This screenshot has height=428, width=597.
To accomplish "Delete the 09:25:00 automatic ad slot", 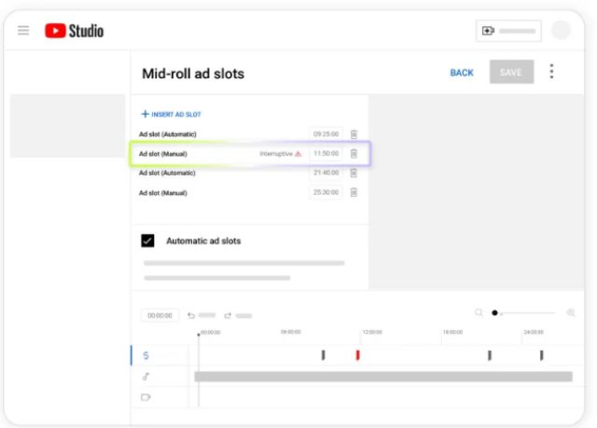I will (x=354, y=134).
